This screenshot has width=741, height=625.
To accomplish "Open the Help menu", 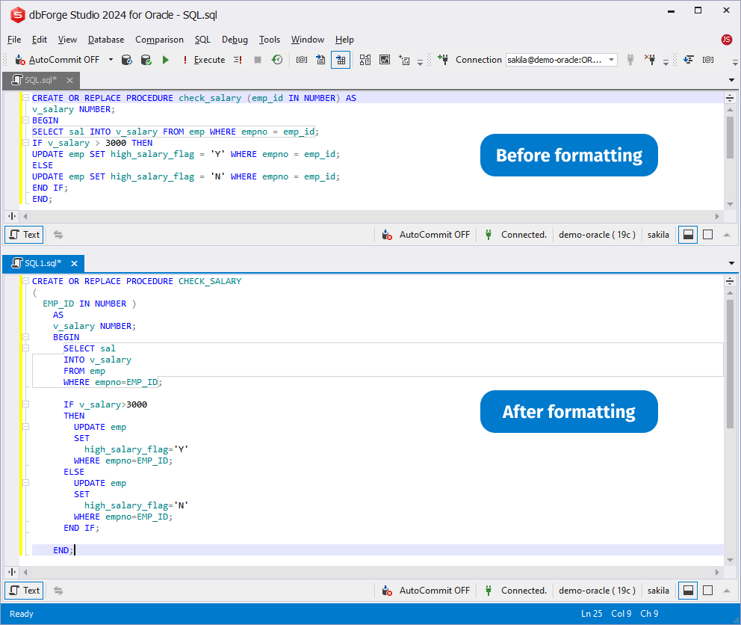I will point(344,40).
